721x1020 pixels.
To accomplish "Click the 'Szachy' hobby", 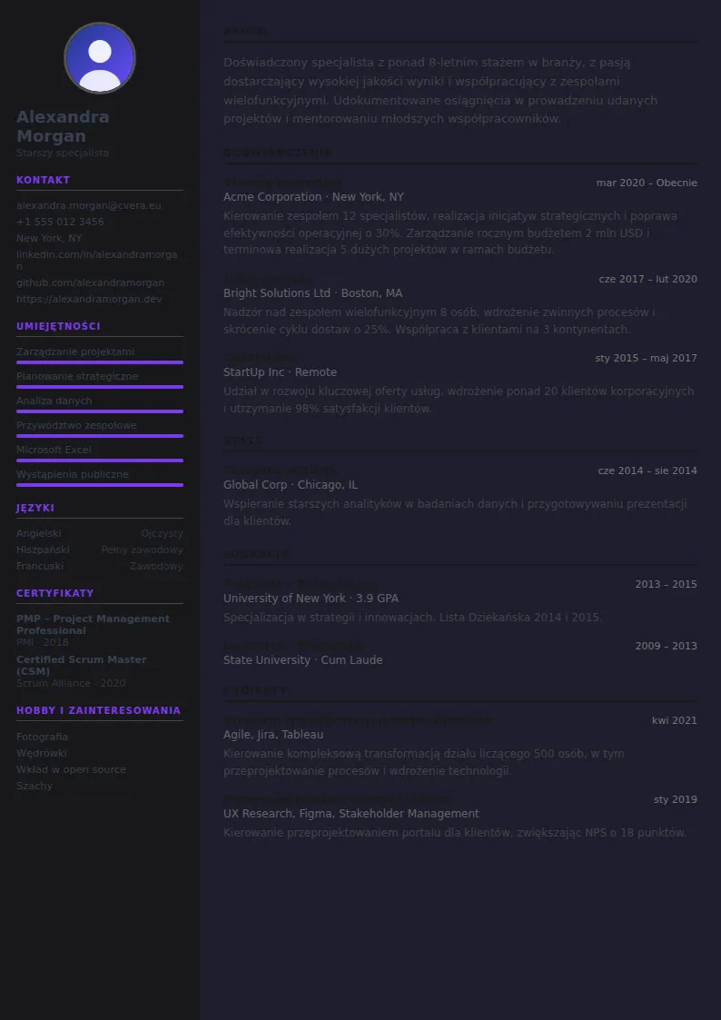I will click(35, 786).
